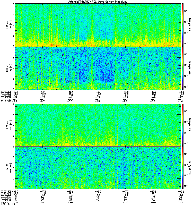Click the third panel PSD color bar
Image resolution: width=193 pixels, height=206 pixels.
[x=183, y=125]
